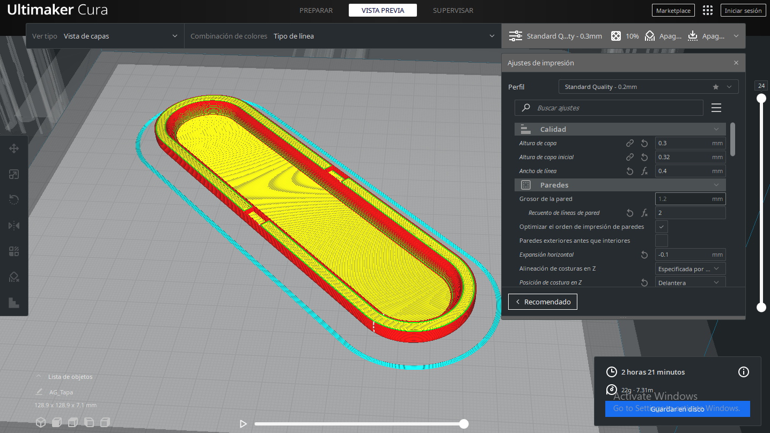This screenshot has height=433, width=770.
Task: Click the Marketplace button
Action: 673,10
